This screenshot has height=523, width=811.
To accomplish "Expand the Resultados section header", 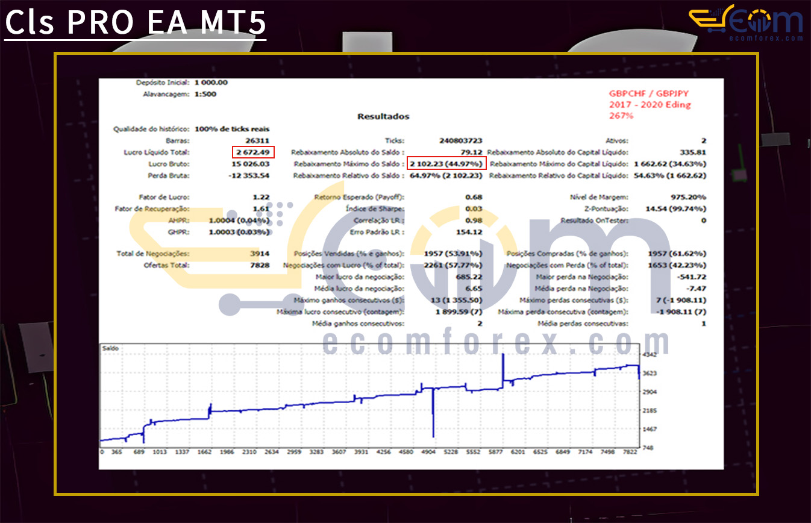I will (384, 116).
